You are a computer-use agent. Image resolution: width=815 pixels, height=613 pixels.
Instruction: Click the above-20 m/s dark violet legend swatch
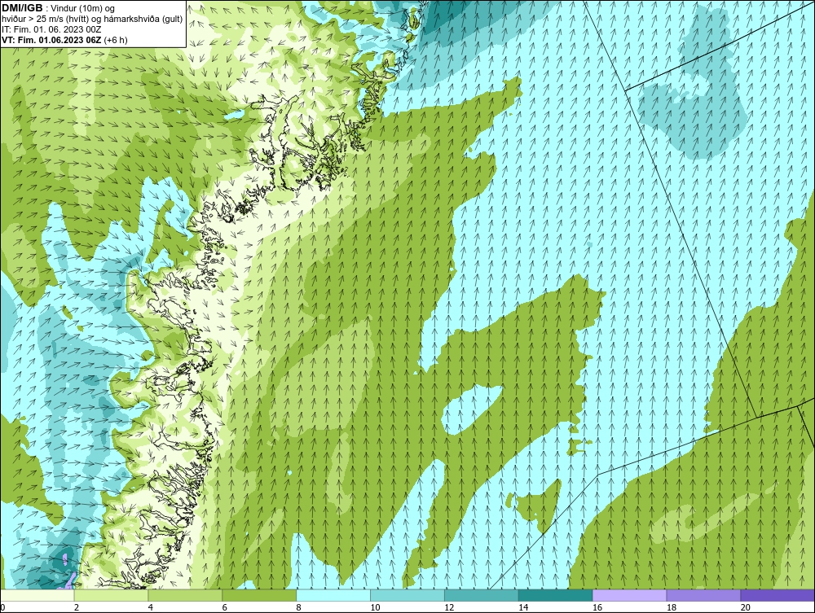tap(778, 595)
